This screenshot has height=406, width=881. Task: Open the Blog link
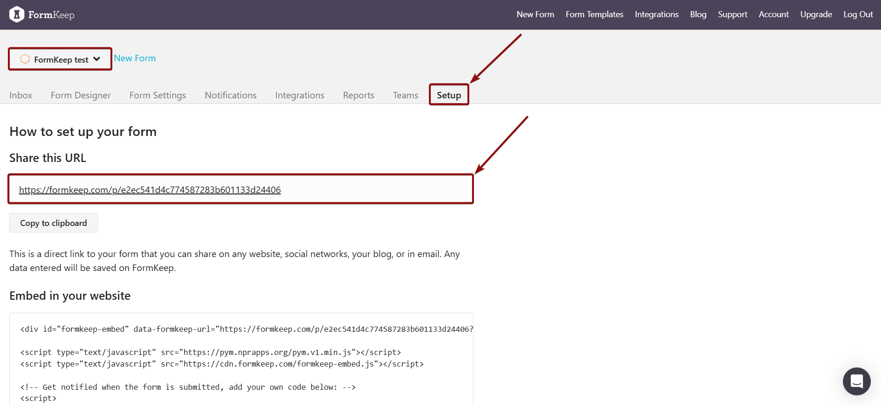[x=698, y=14]
